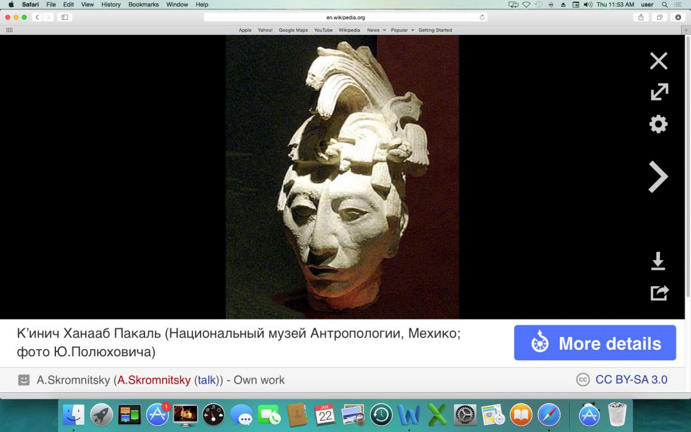The image size is (691, 432).
Task: Download this image file
Action: click(658, 261)
